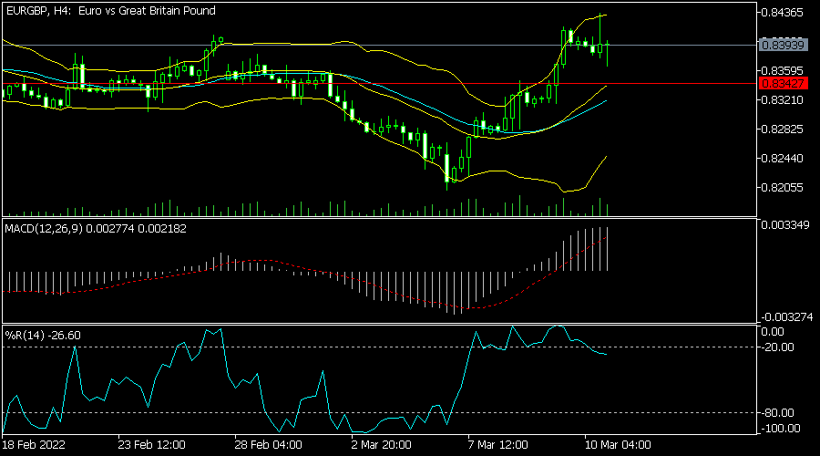
Task: Click the %R scale level -20.00
Action: click(x=778, y=347)
